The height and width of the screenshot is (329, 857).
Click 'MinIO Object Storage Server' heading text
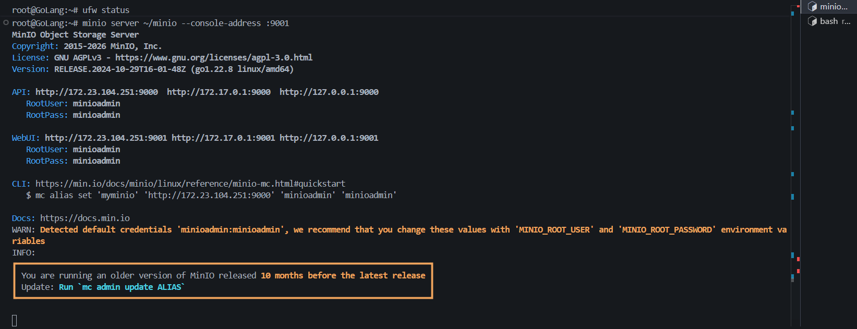click(x=76, y=35)
